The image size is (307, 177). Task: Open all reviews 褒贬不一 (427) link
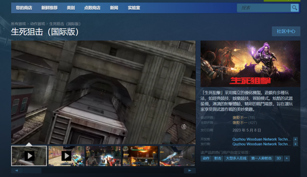245,122
